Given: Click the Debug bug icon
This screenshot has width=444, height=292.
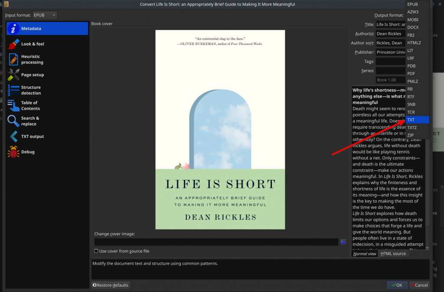Looking at the screenshot, I should tap(13, 152).
